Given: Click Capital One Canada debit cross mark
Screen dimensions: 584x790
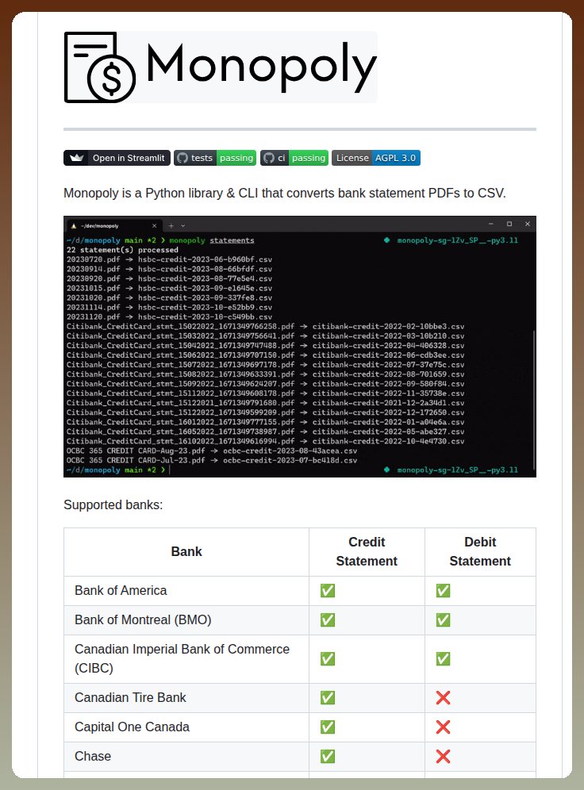Looking at the screenshot, I should pyautogui.click(x=443, y=727).
